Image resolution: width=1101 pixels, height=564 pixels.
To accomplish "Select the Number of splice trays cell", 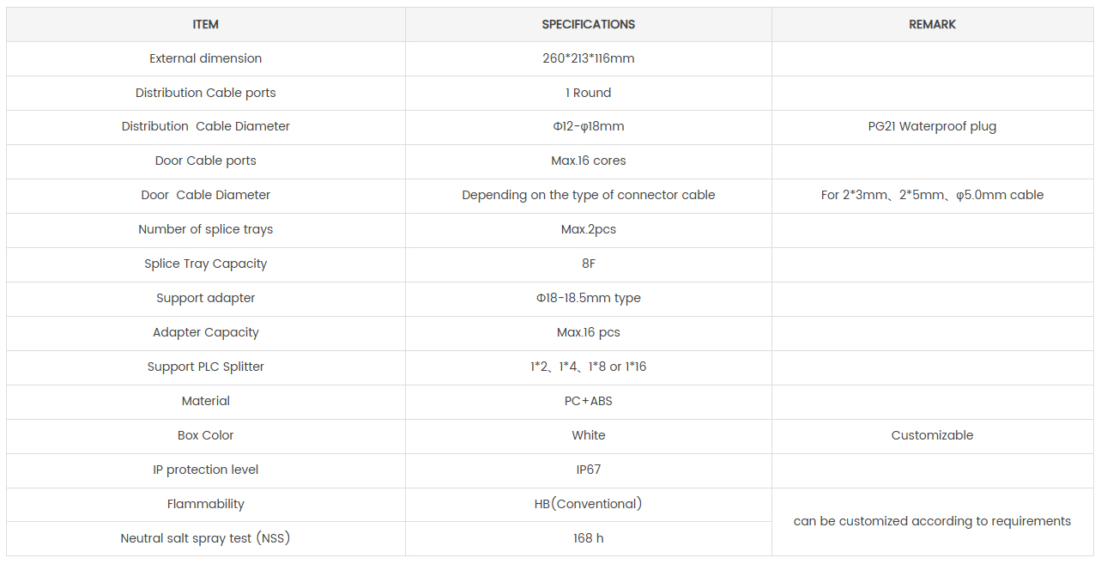I will tap(206, 230).
